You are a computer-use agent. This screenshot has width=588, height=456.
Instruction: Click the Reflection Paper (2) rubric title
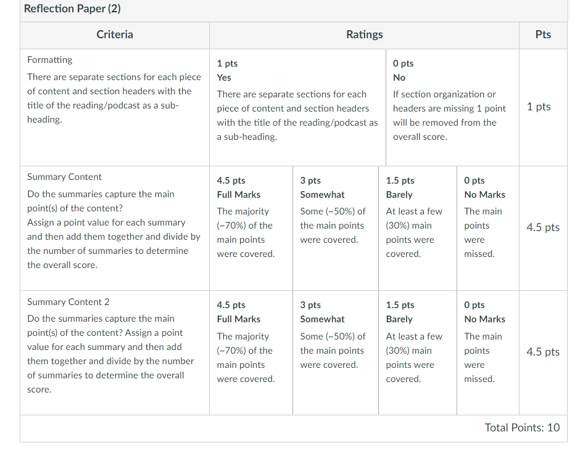coord(72,9)
